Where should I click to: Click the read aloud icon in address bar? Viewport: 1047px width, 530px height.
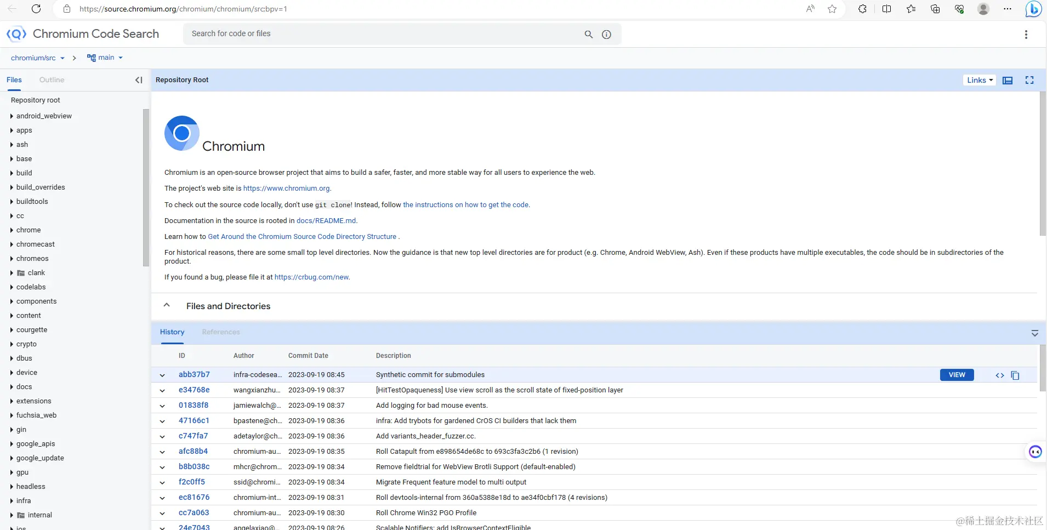tap(810, 9)
